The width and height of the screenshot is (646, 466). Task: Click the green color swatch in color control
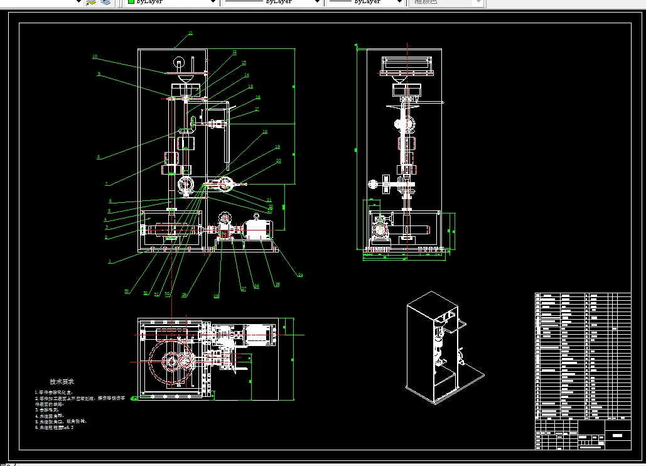(x=131, y=2)
